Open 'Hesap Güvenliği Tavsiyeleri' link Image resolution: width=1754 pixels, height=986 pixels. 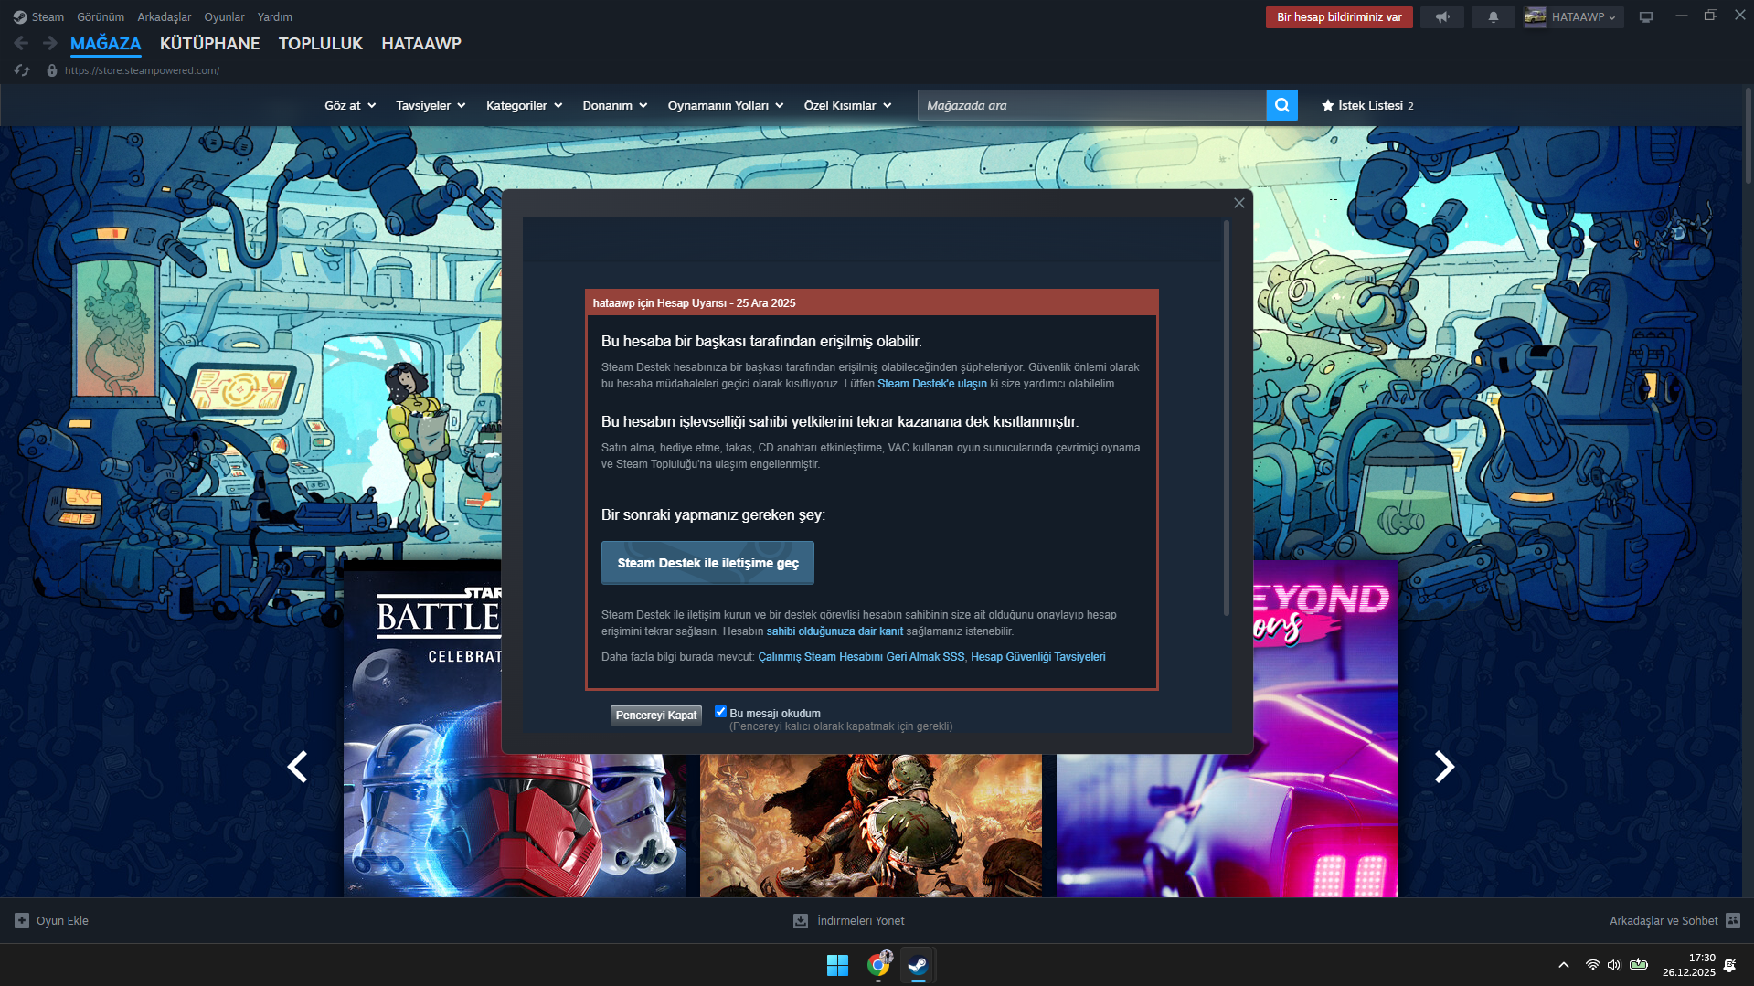[1038, 657]
